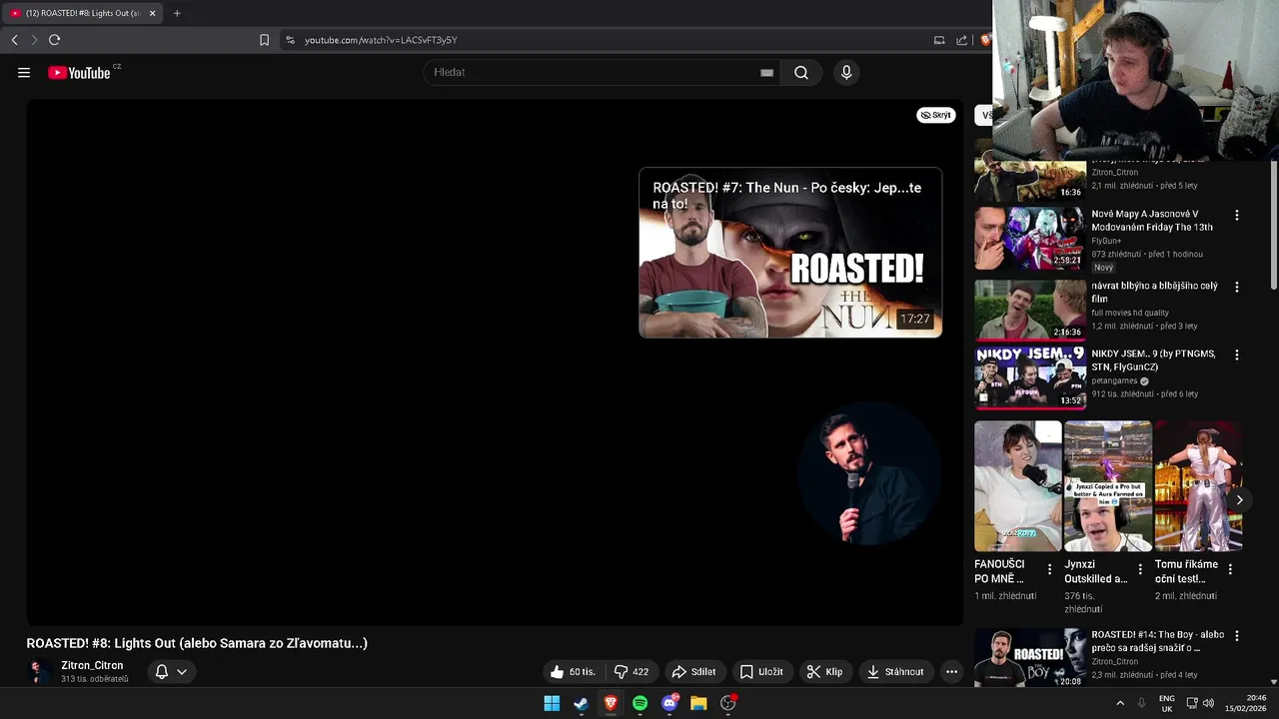This screenshot has width=1279, height=719.
Task: Open OBS Studio from the taskbar
Action: click(728, 703)
